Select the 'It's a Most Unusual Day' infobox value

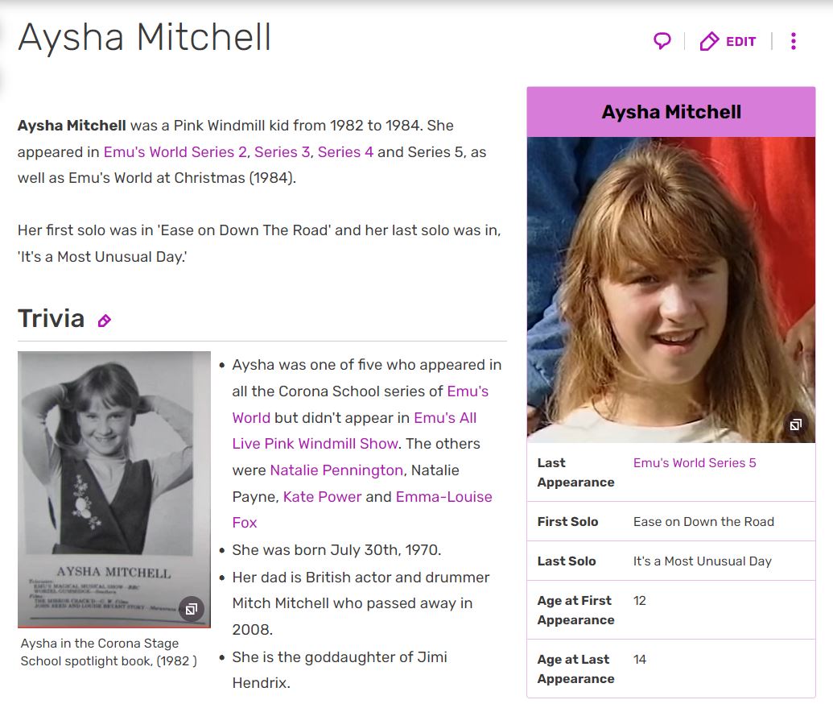pos(703,561)
